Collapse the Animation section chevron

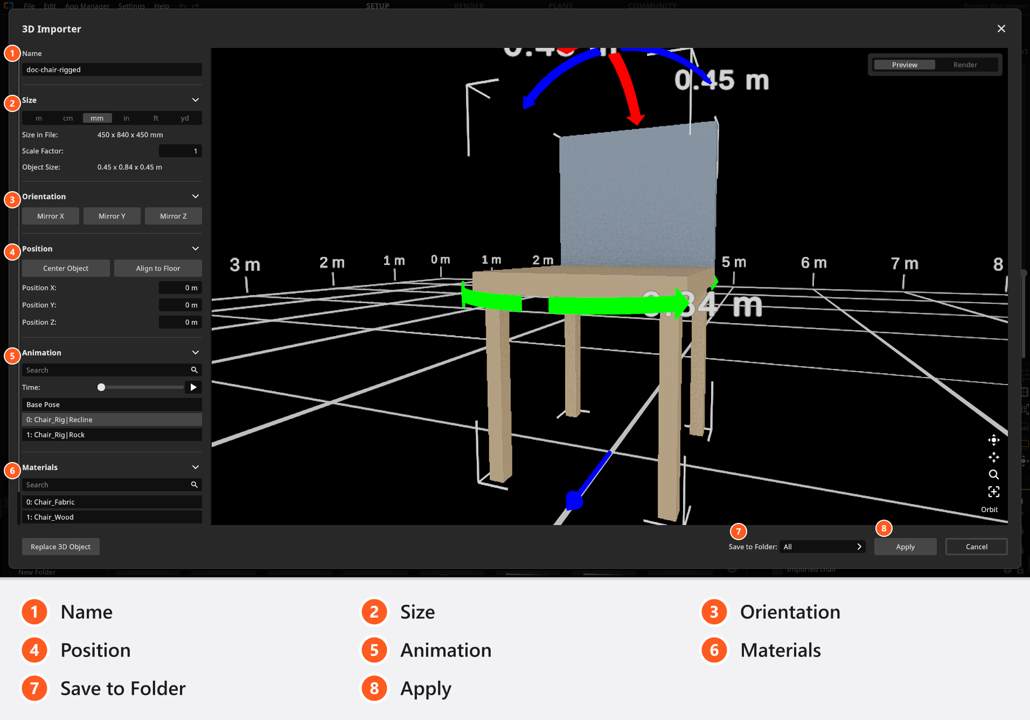pos(196,353)
